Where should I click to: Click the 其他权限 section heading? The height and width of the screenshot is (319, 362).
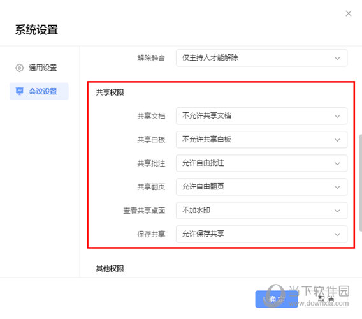(x=110, y=269)
